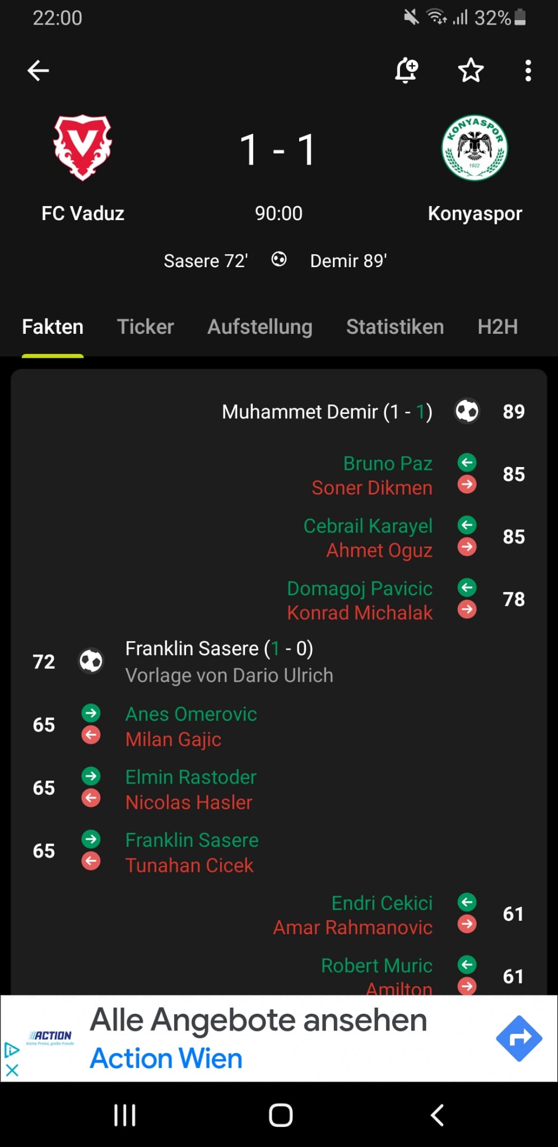The width and height of the screenshot is (558, 1147).
Task: Toggle the favorite star for this match
Action: (471, 71)
